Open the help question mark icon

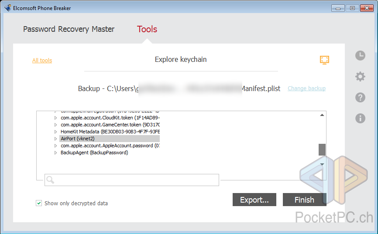[x=360, y=98]
